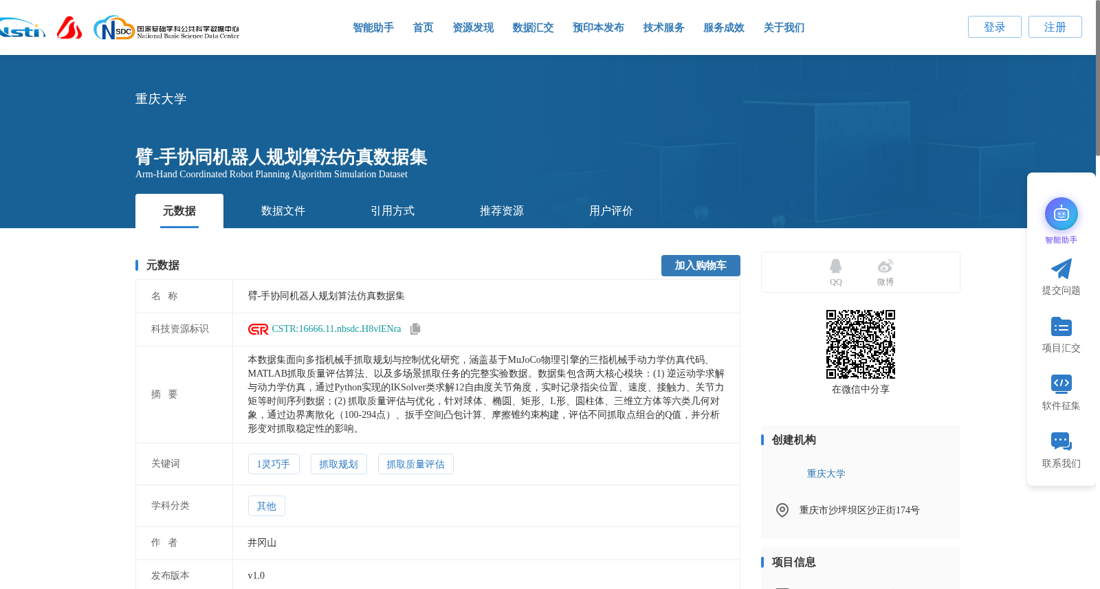Open 预印本发布 navigation item
Screen dimensions: 1100x589
[598, 27]
